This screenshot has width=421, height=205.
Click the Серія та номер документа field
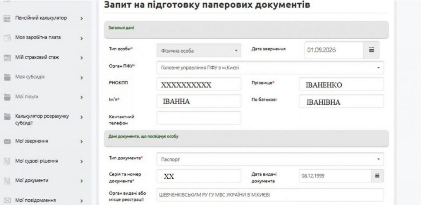(199, 176)
